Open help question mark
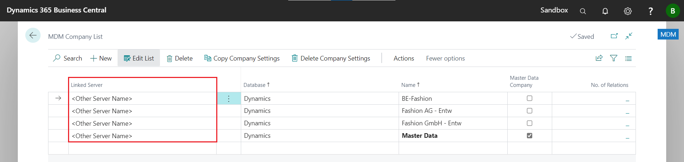This screenshot has height=162, width=684. tap(651, 11)
